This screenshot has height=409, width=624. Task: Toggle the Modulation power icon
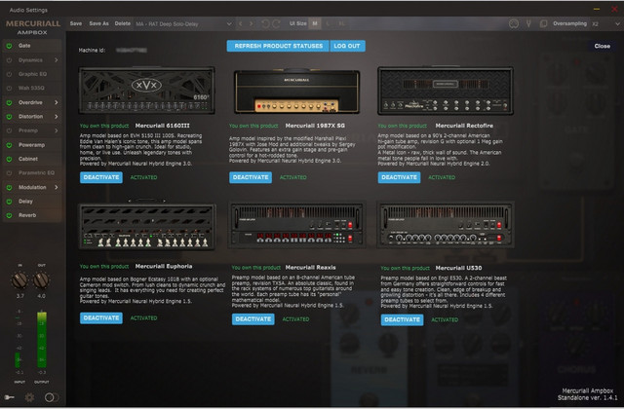click(9, 187)
